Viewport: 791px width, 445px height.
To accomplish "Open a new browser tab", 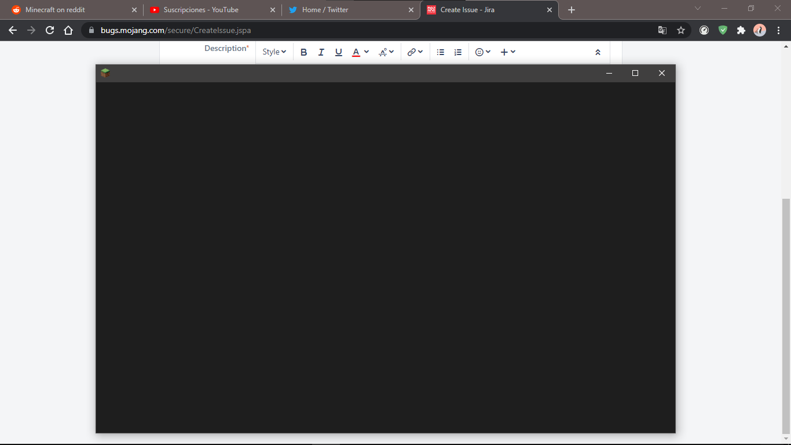I will [x=572, y=10].
